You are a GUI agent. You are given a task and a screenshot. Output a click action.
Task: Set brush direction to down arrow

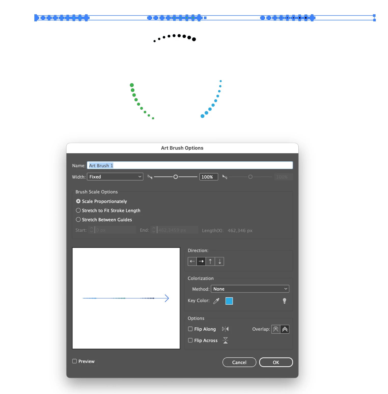[219, 261]
